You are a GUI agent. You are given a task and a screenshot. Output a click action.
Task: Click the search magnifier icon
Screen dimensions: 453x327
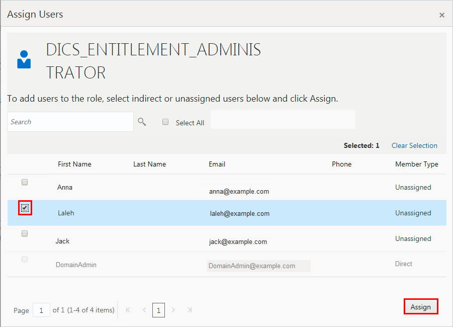pyautogui.click(x=142, y=122)
